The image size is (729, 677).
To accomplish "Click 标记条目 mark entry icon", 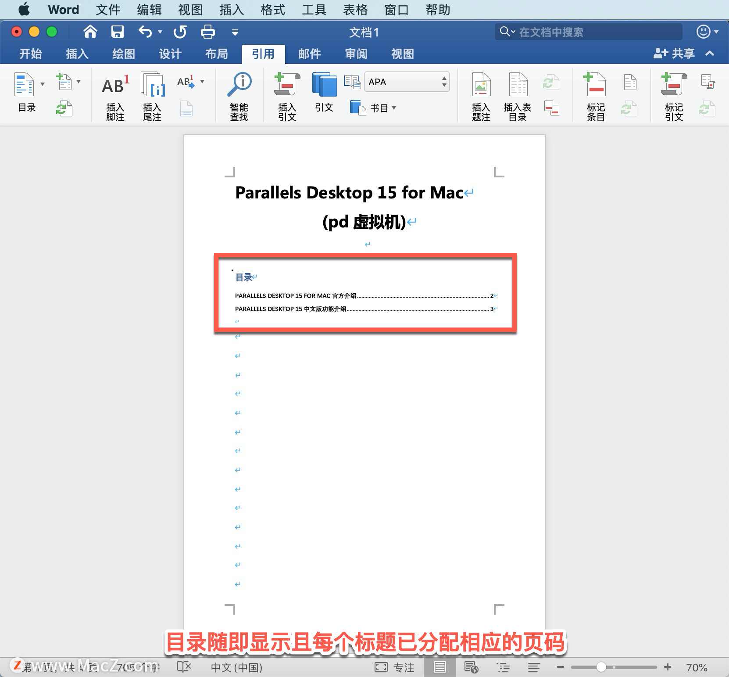I will (x=596, y=97).
